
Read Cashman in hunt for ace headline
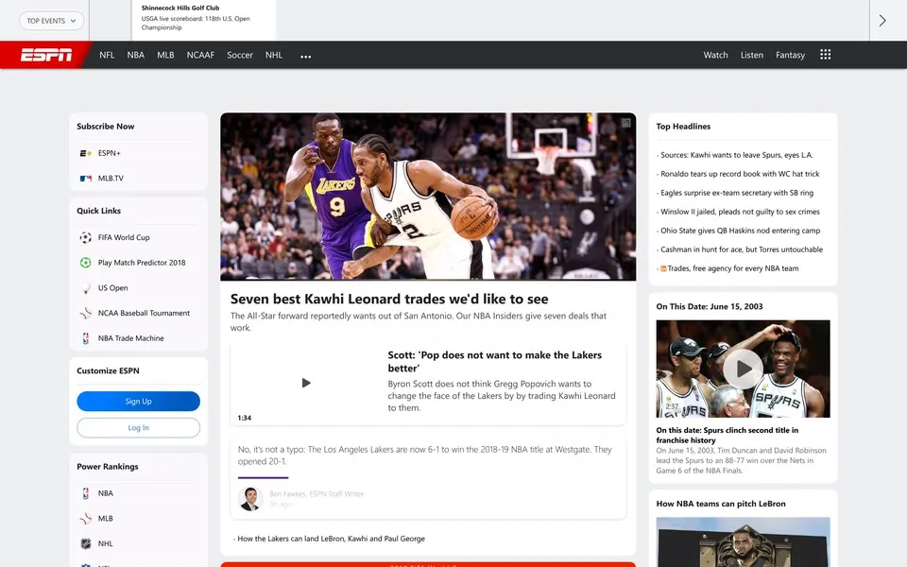[x=742, y=249]
